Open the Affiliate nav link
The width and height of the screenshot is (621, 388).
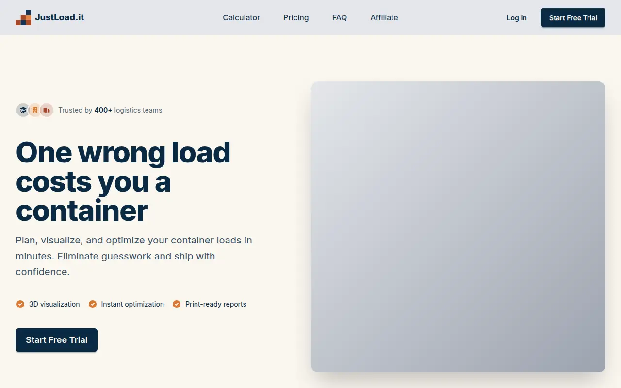(x=384, y=17)
